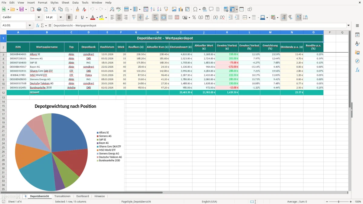Cut the selection with the scissors icon
Image resolution: width=363 pixels, height=204 pixels.
(x=54, y=9)
